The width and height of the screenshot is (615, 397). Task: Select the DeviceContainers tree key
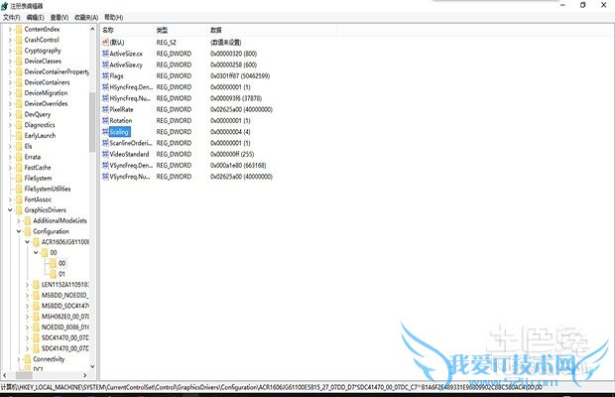(x=47, y=82)
